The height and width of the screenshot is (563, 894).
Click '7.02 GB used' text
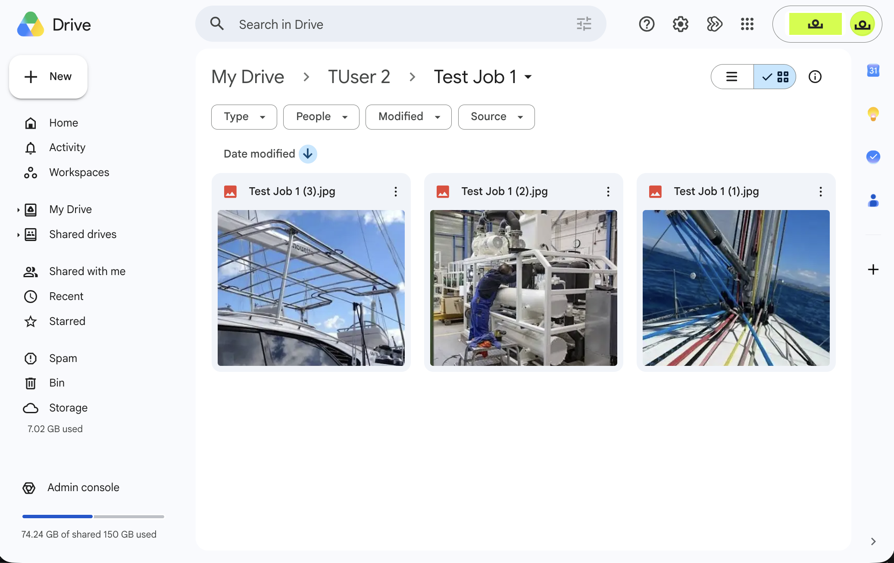pos(55,429)
